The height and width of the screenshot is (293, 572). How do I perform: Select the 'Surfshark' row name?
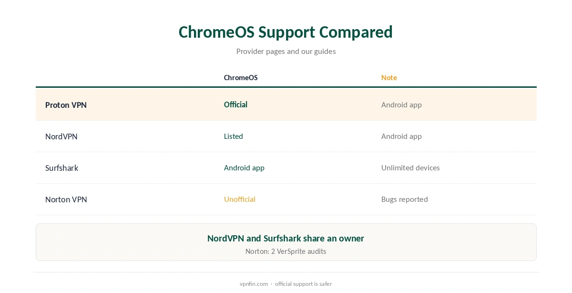(62, 168)
